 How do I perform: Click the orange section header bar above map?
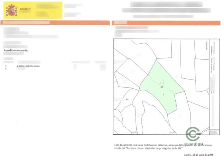pyautogui.click(x=166, y=23)
